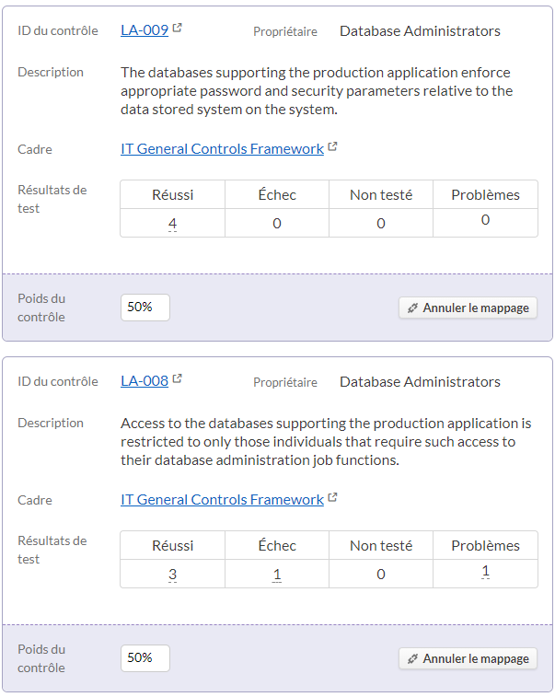The image size is (555, 697).
Task: Click Annuler le mappage button for LA-008
Action: [x=468, y=658]
